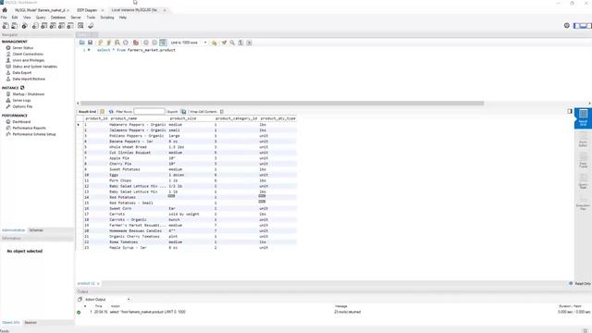
Task: Toggle continue-on-error execution icon
Action: point(136,43)
